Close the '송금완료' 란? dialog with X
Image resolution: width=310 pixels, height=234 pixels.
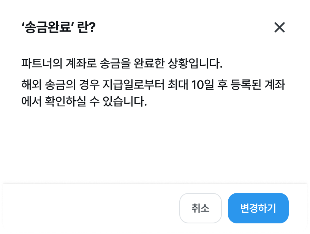coord(279,27)
